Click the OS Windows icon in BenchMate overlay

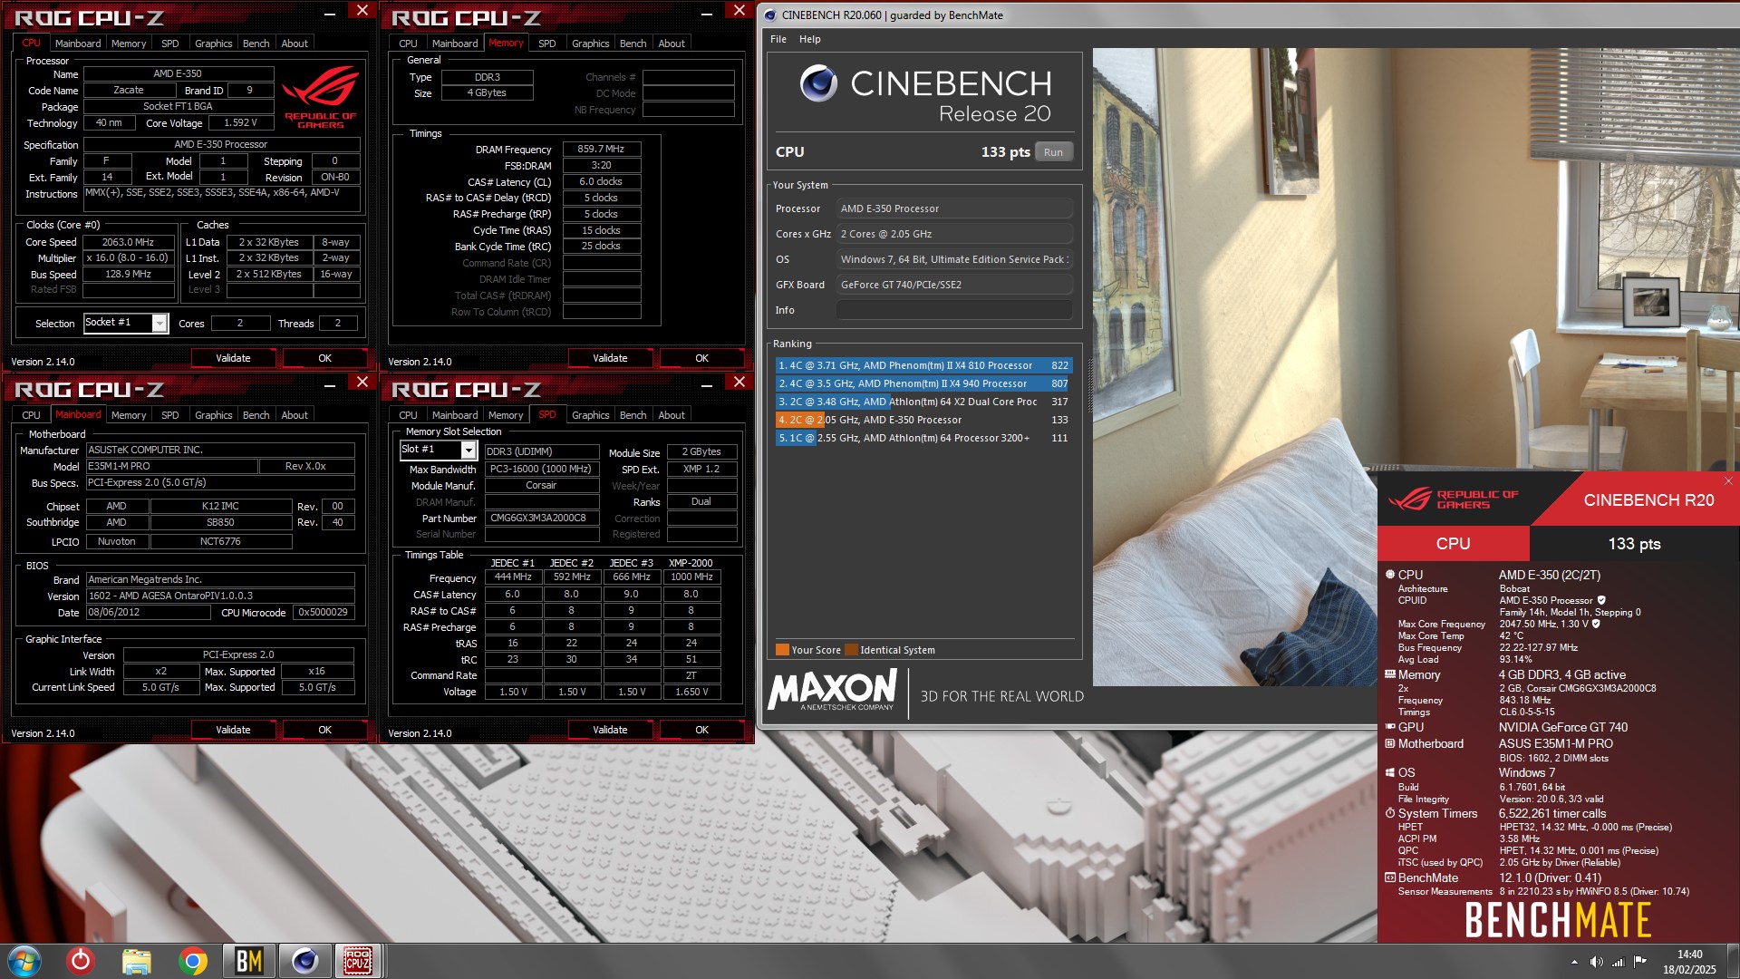coord(1390,772)
